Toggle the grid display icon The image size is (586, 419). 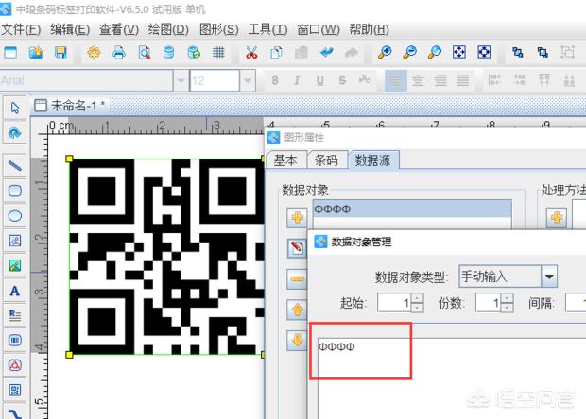pyautogui.click(x=218, y=52)
